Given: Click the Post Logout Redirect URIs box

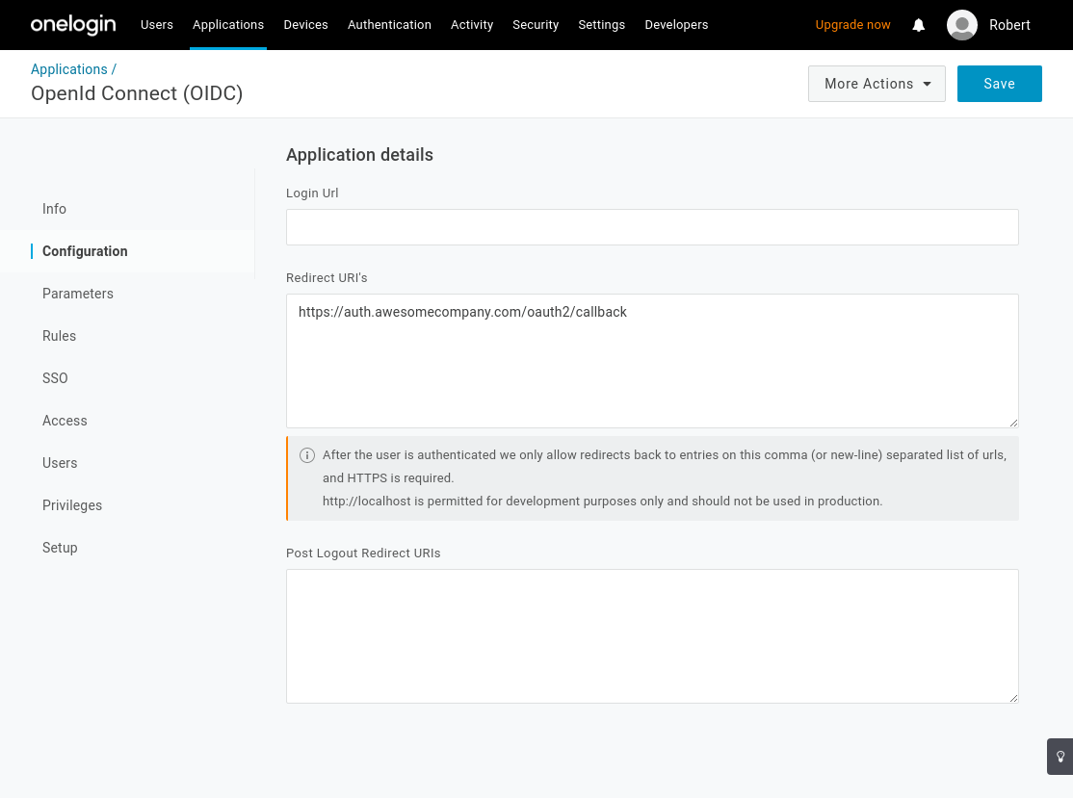Looking at the screenshot, I should 652,635.
